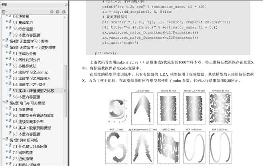The image size is (263, 166).
Task: Click the delete bookmark red icon
Action: (52, 12)
